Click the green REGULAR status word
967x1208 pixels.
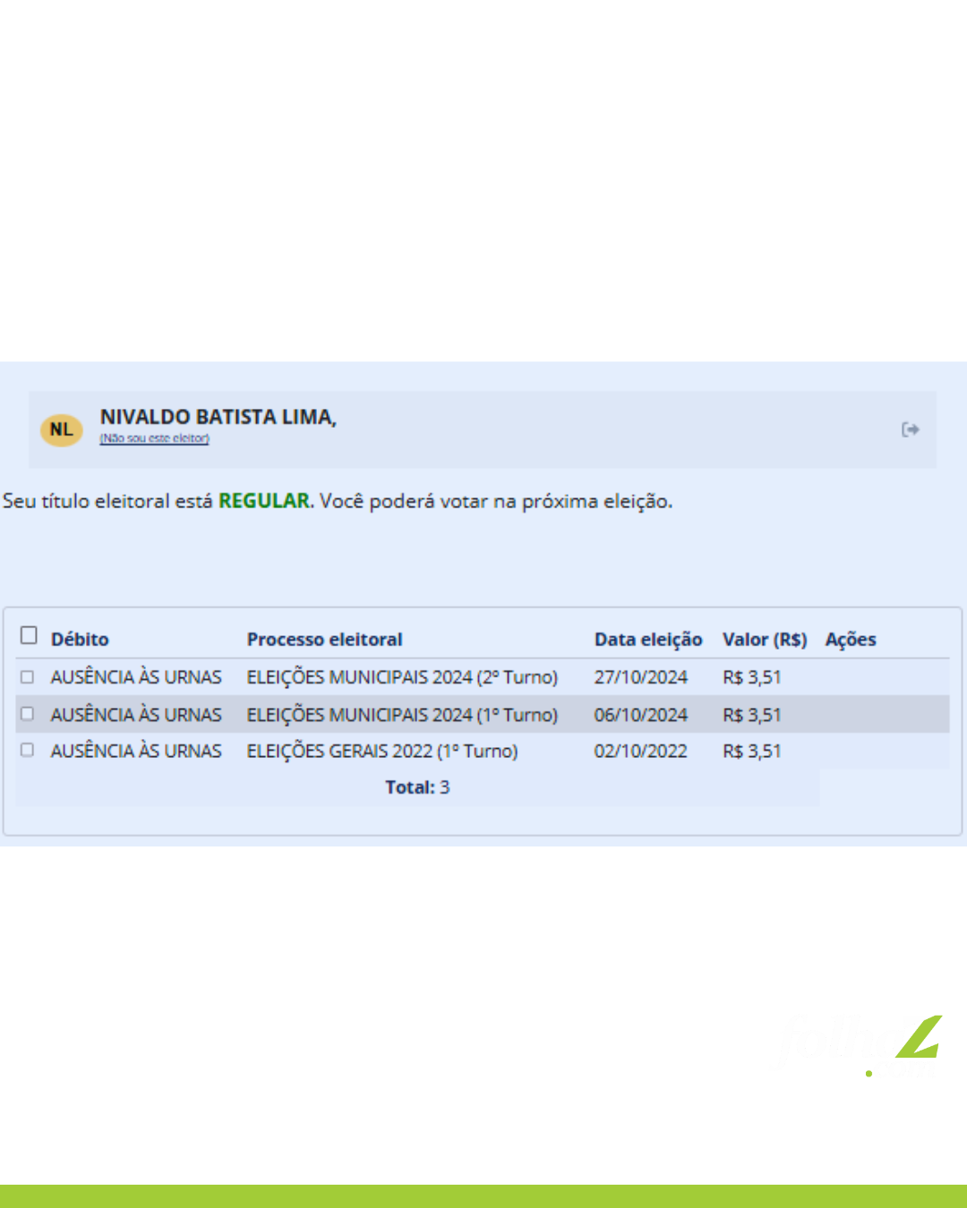click(265, 501)
